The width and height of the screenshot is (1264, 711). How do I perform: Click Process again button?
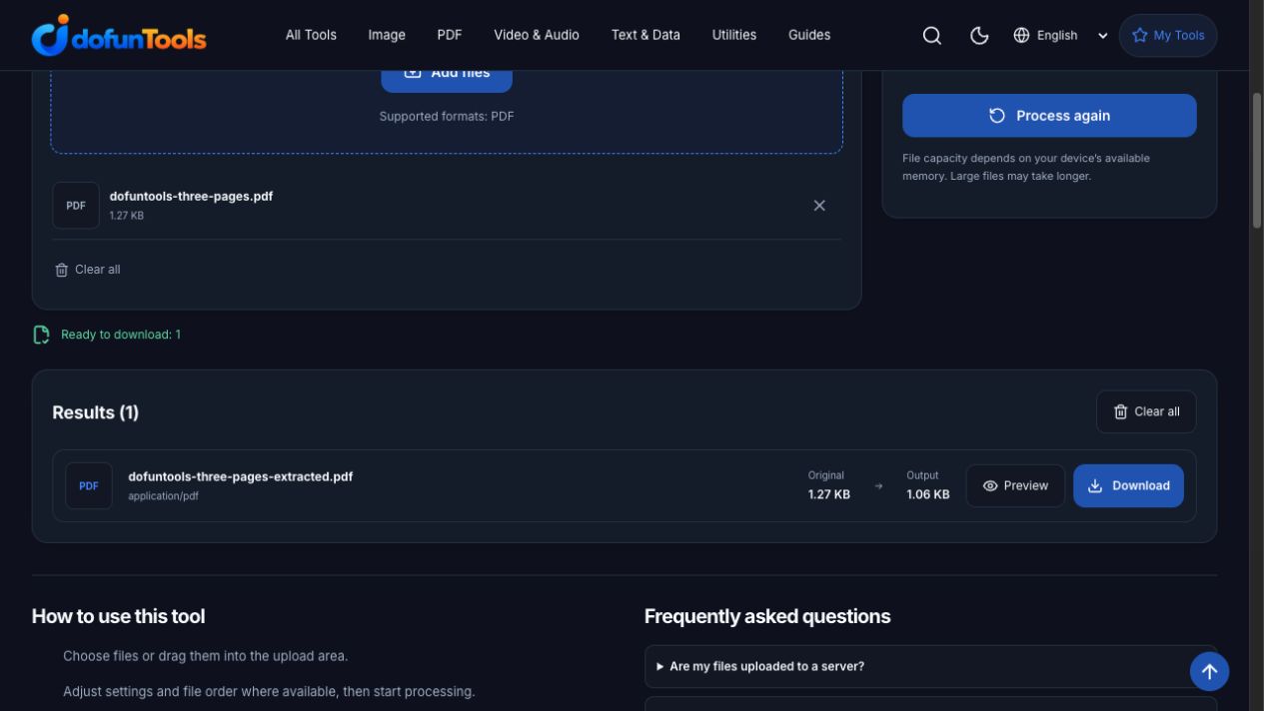pos(1049,116)
